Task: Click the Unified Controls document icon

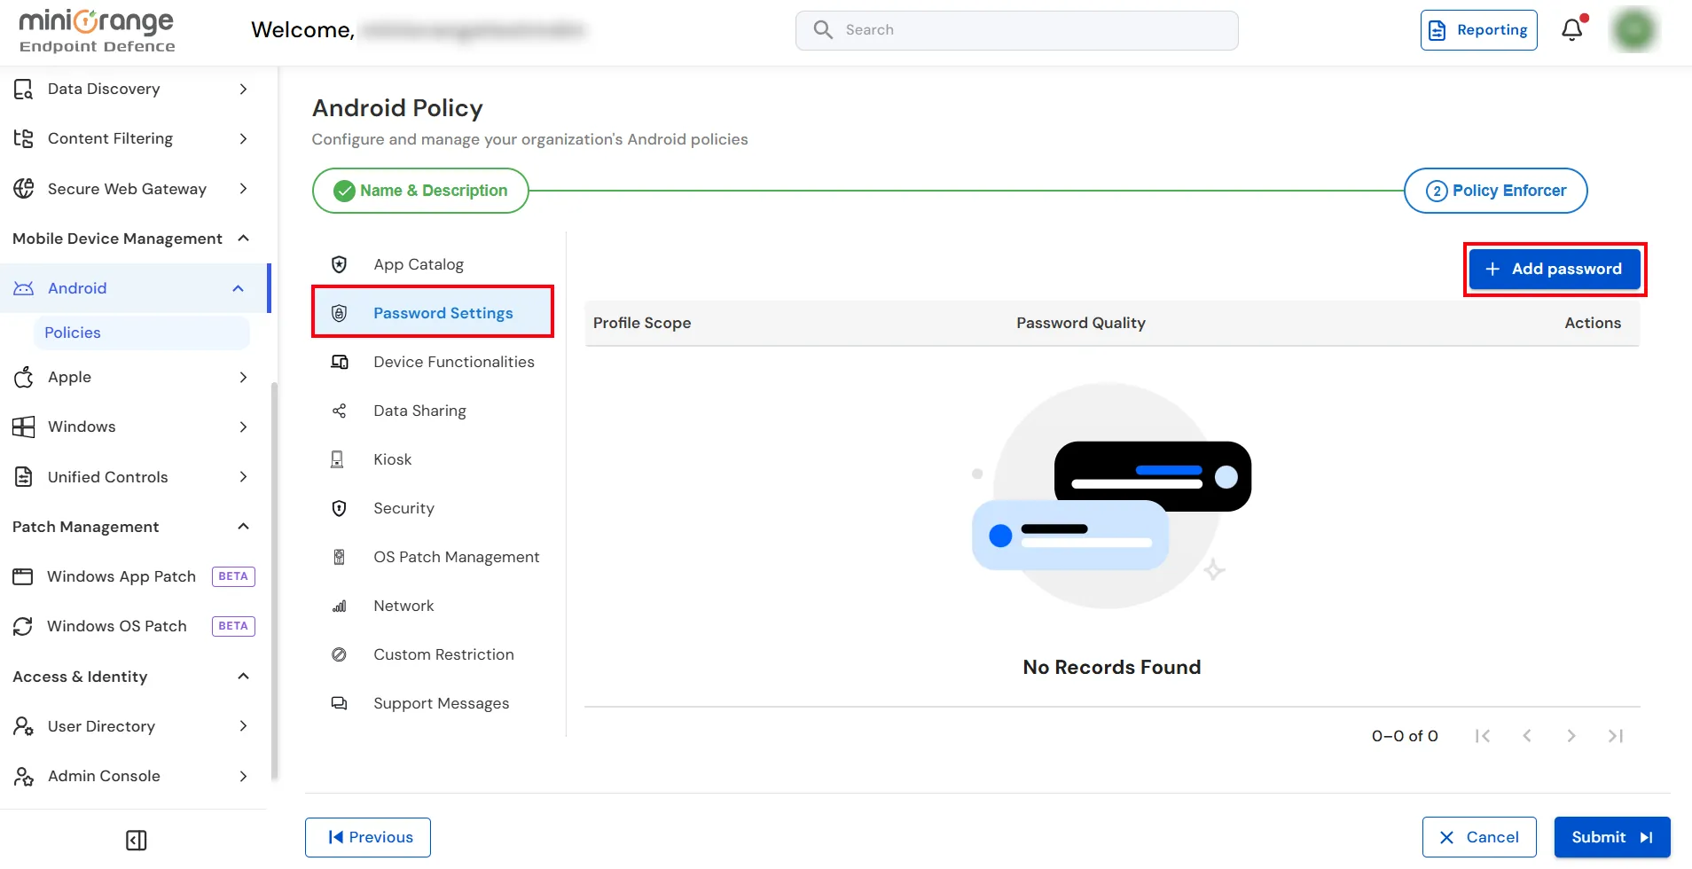Action: 24,476
